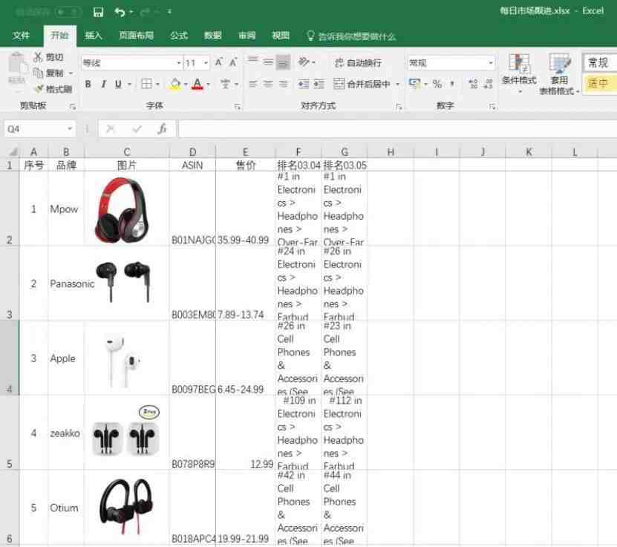Decrease decimal places icon
This screenshot has width=617, height=547.
(489, 84)
